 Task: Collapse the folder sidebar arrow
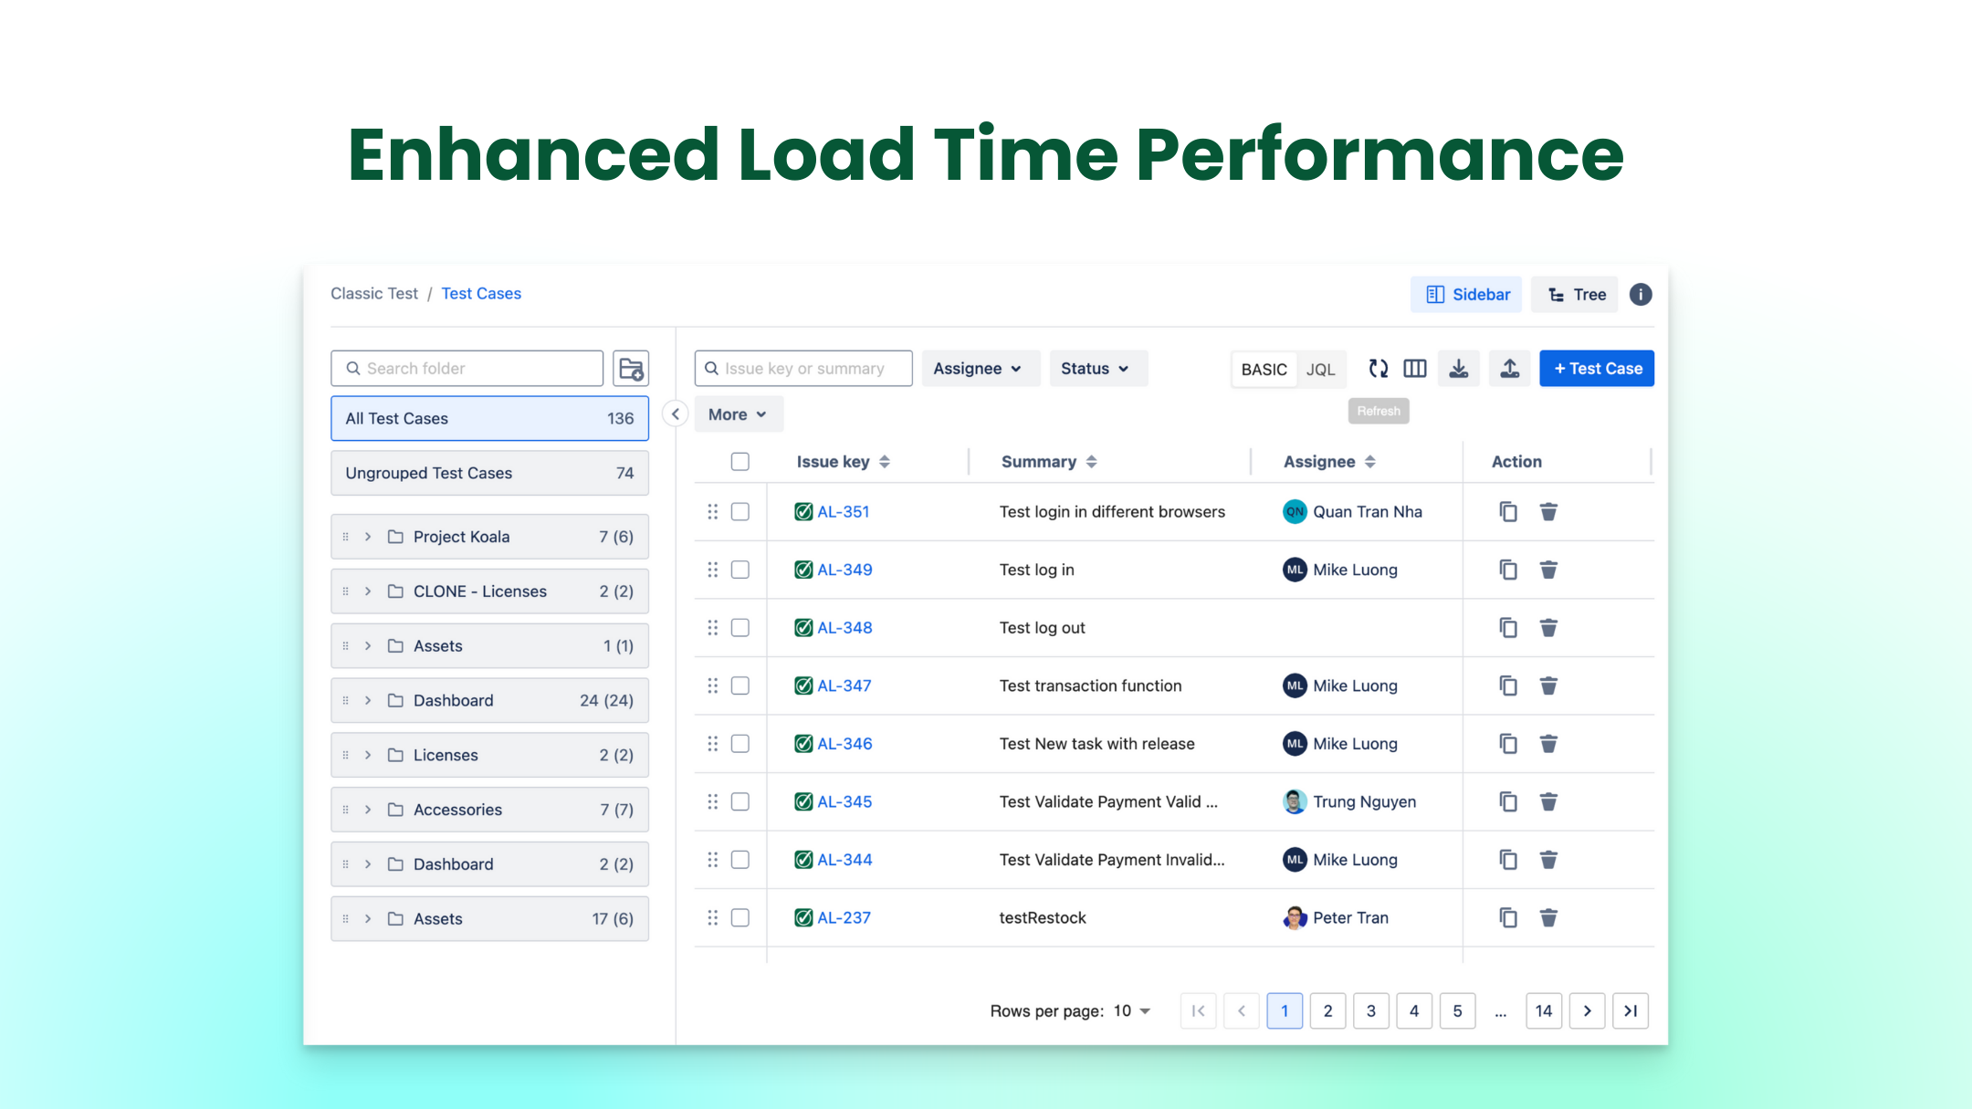(676, 414)
